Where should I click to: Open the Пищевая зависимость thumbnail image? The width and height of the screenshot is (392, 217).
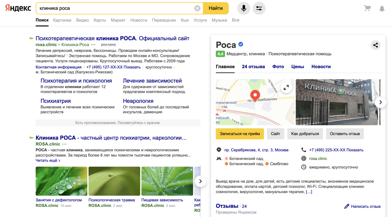pos(167,181)
